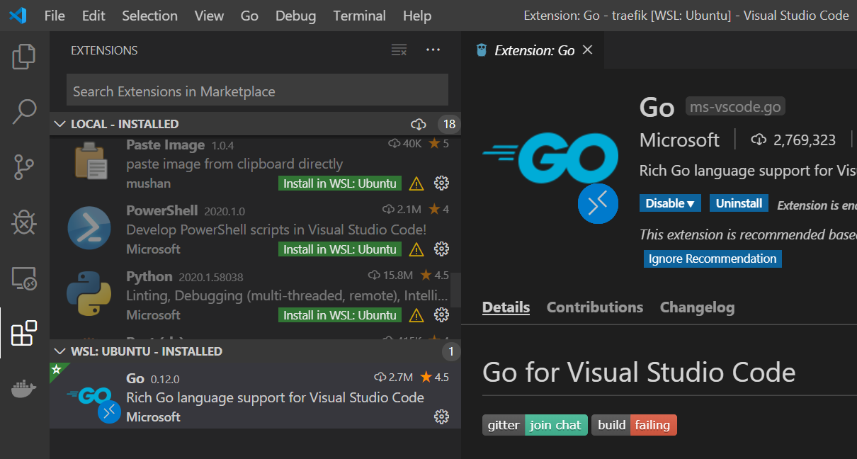Open the Debug view in activity bar
Viewport: 857px width, 459px height.
[x=24, y=222]
